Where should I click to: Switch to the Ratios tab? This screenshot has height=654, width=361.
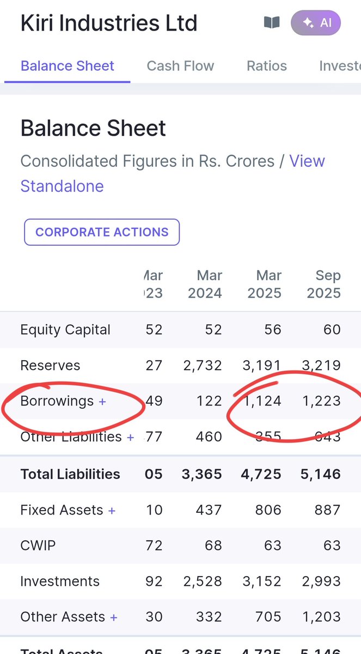tap(267, 66)
